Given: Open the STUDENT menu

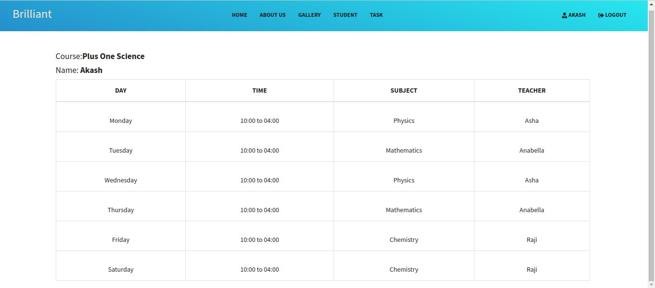Looking at the screenshot, I should [346, 15].
